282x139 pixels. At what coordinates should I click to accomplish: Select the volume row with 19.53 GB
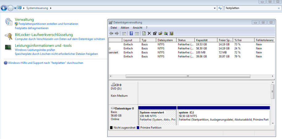pyautogui.click(x=191, y=44)
